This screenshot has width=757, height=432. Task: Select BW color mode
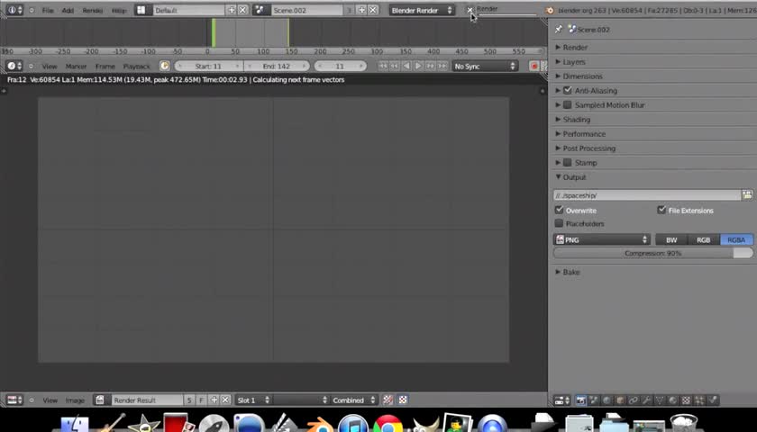(671, 239)
